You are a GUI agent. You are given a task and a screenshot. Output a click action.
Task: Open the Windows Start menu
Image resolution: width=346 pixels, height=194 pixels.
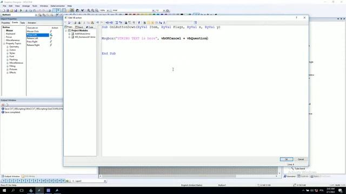coord(4,190)
